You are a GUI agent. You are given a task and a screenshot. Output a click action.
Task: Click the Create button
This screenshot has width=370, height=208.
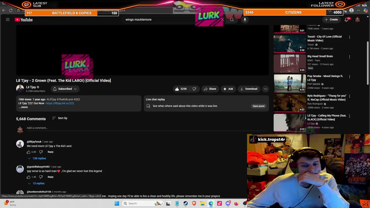tap(331, 20)
